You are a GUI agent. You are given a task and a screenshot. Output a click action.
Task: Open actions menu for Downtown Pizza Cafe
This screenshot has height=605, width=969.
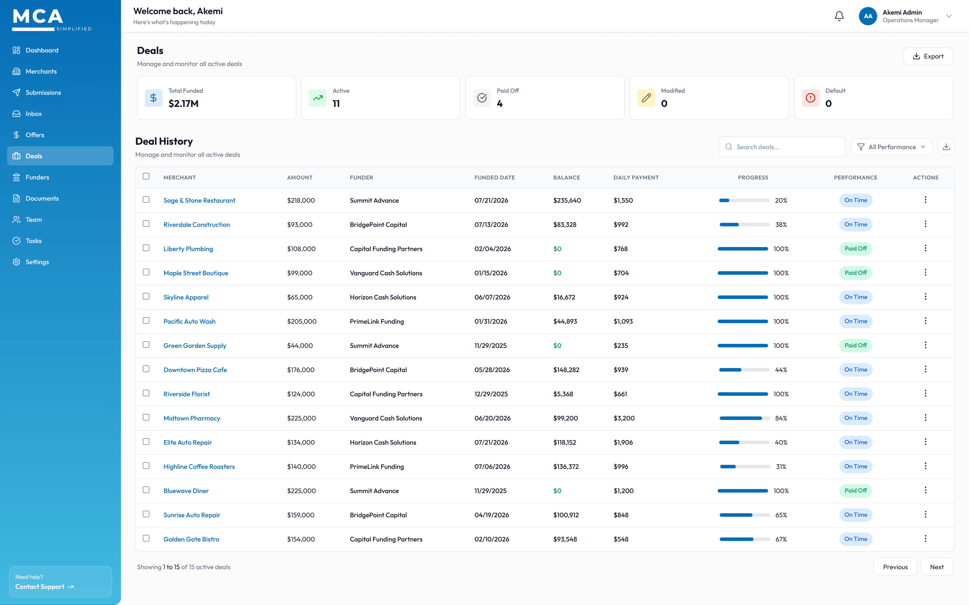925,369
